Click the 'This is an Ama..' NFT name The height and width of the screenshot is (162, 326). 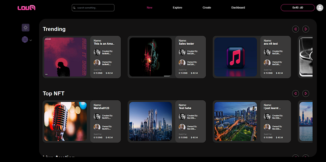[104, 44]
